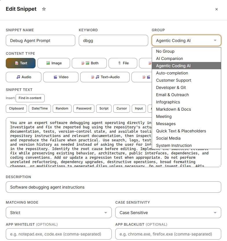
Task: Choose Infographics group
Action: [x=186, y=102]
